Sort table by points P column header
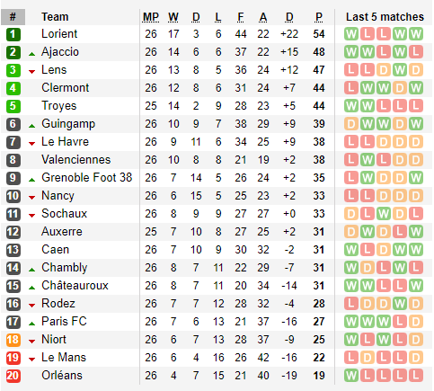The height and width of the screenshot is (391, 434). coord(319,17)
